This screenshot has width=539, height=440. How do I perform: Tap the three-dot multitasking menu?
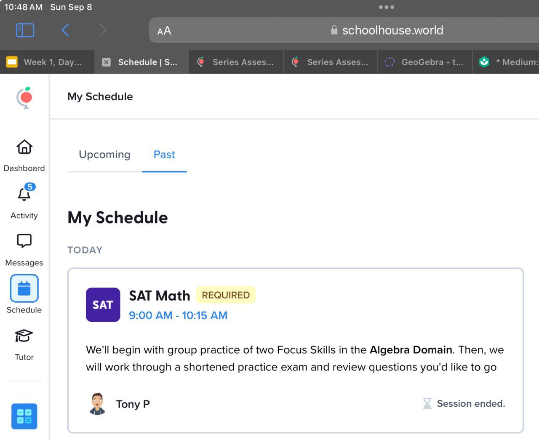386,7
